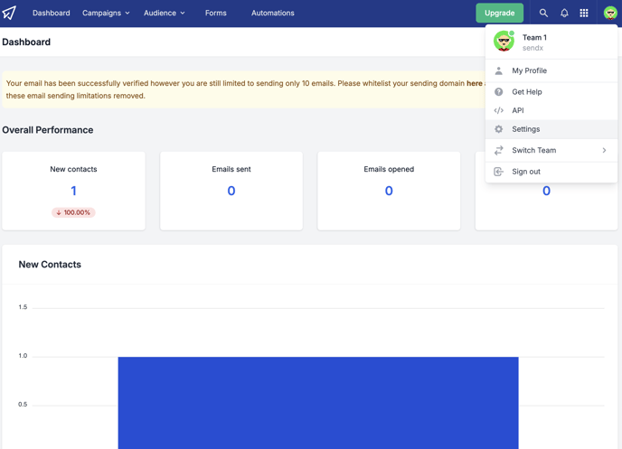Screen dimensions: 622x449
Task: Open the search magnifier icon
Action: pyautogui.click(x=543, y=13)
